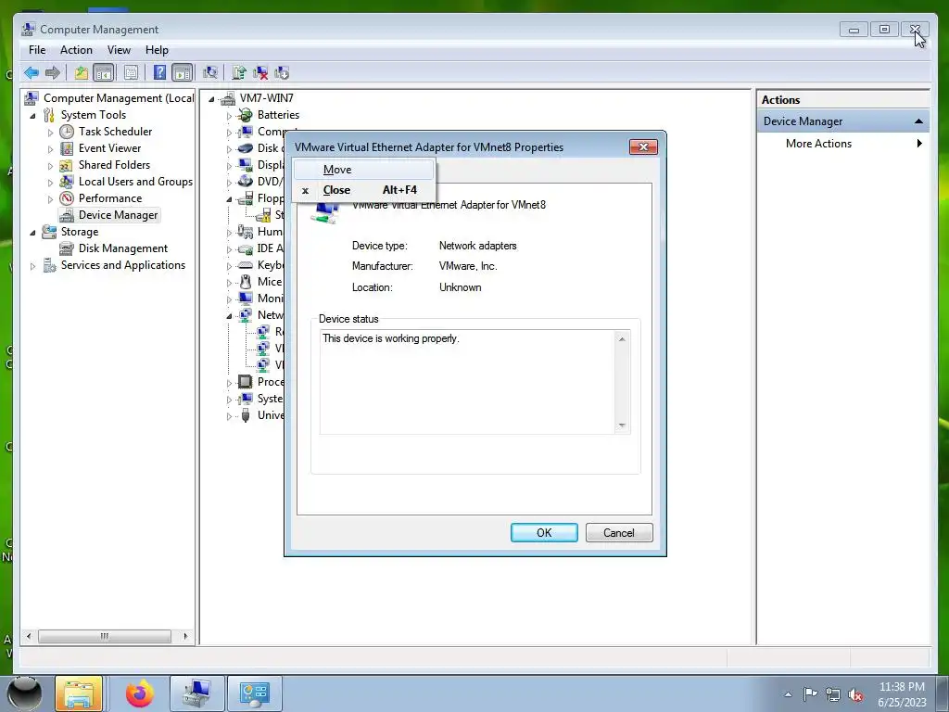Select VM7-WIN7 computer node

coord(266,98)
